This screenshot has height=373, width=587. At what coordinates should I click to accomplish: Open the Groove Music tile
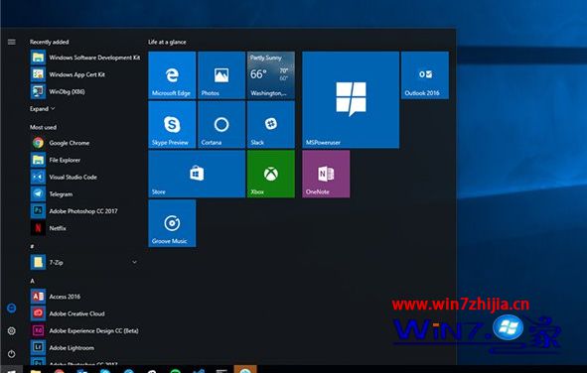[x=172, y=223]
